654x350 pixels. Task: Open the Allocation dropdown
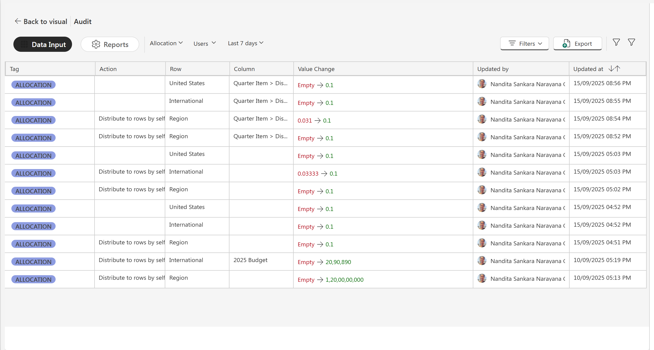(166, 43)
